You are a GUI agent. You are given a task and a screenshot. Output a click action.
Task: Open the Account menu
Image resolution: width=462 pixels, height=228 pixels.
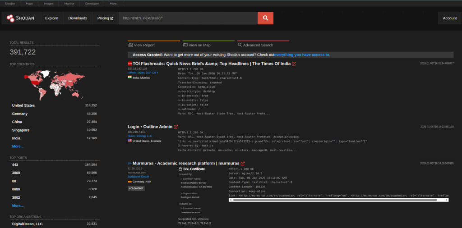pos(450,18)
